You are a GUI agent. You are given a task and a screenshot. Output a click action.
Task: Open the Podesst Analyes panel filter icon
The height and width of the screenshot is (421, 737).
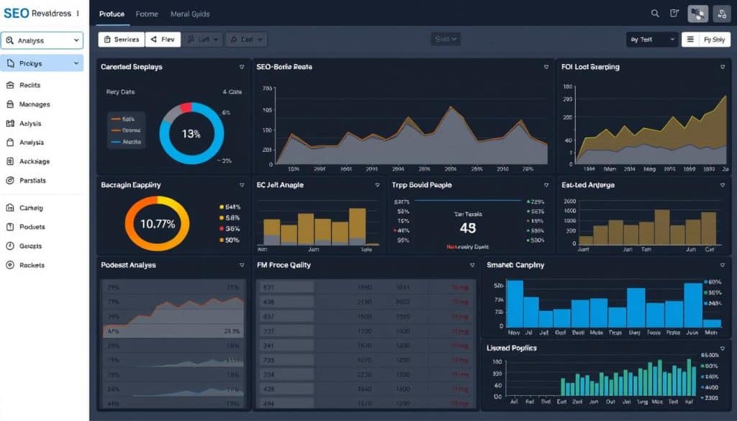[242, 265]
